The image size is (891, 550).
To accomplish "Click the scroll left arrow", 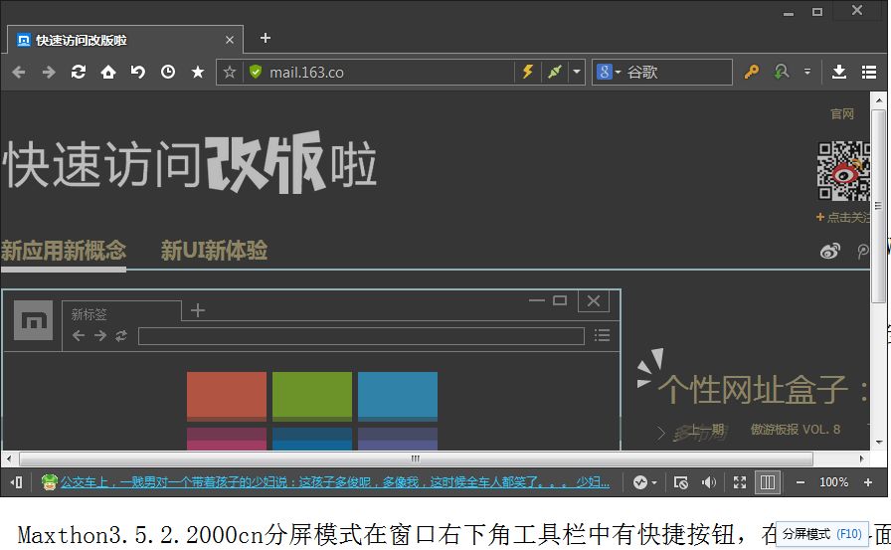I will 8,458.
